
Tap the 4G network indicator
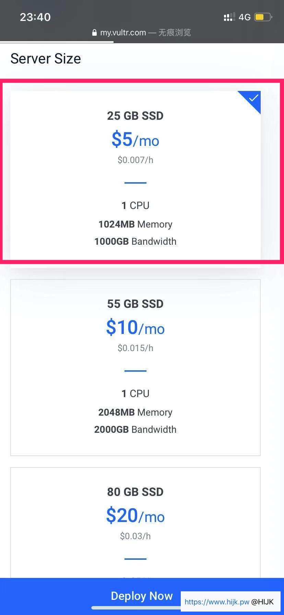245,17
